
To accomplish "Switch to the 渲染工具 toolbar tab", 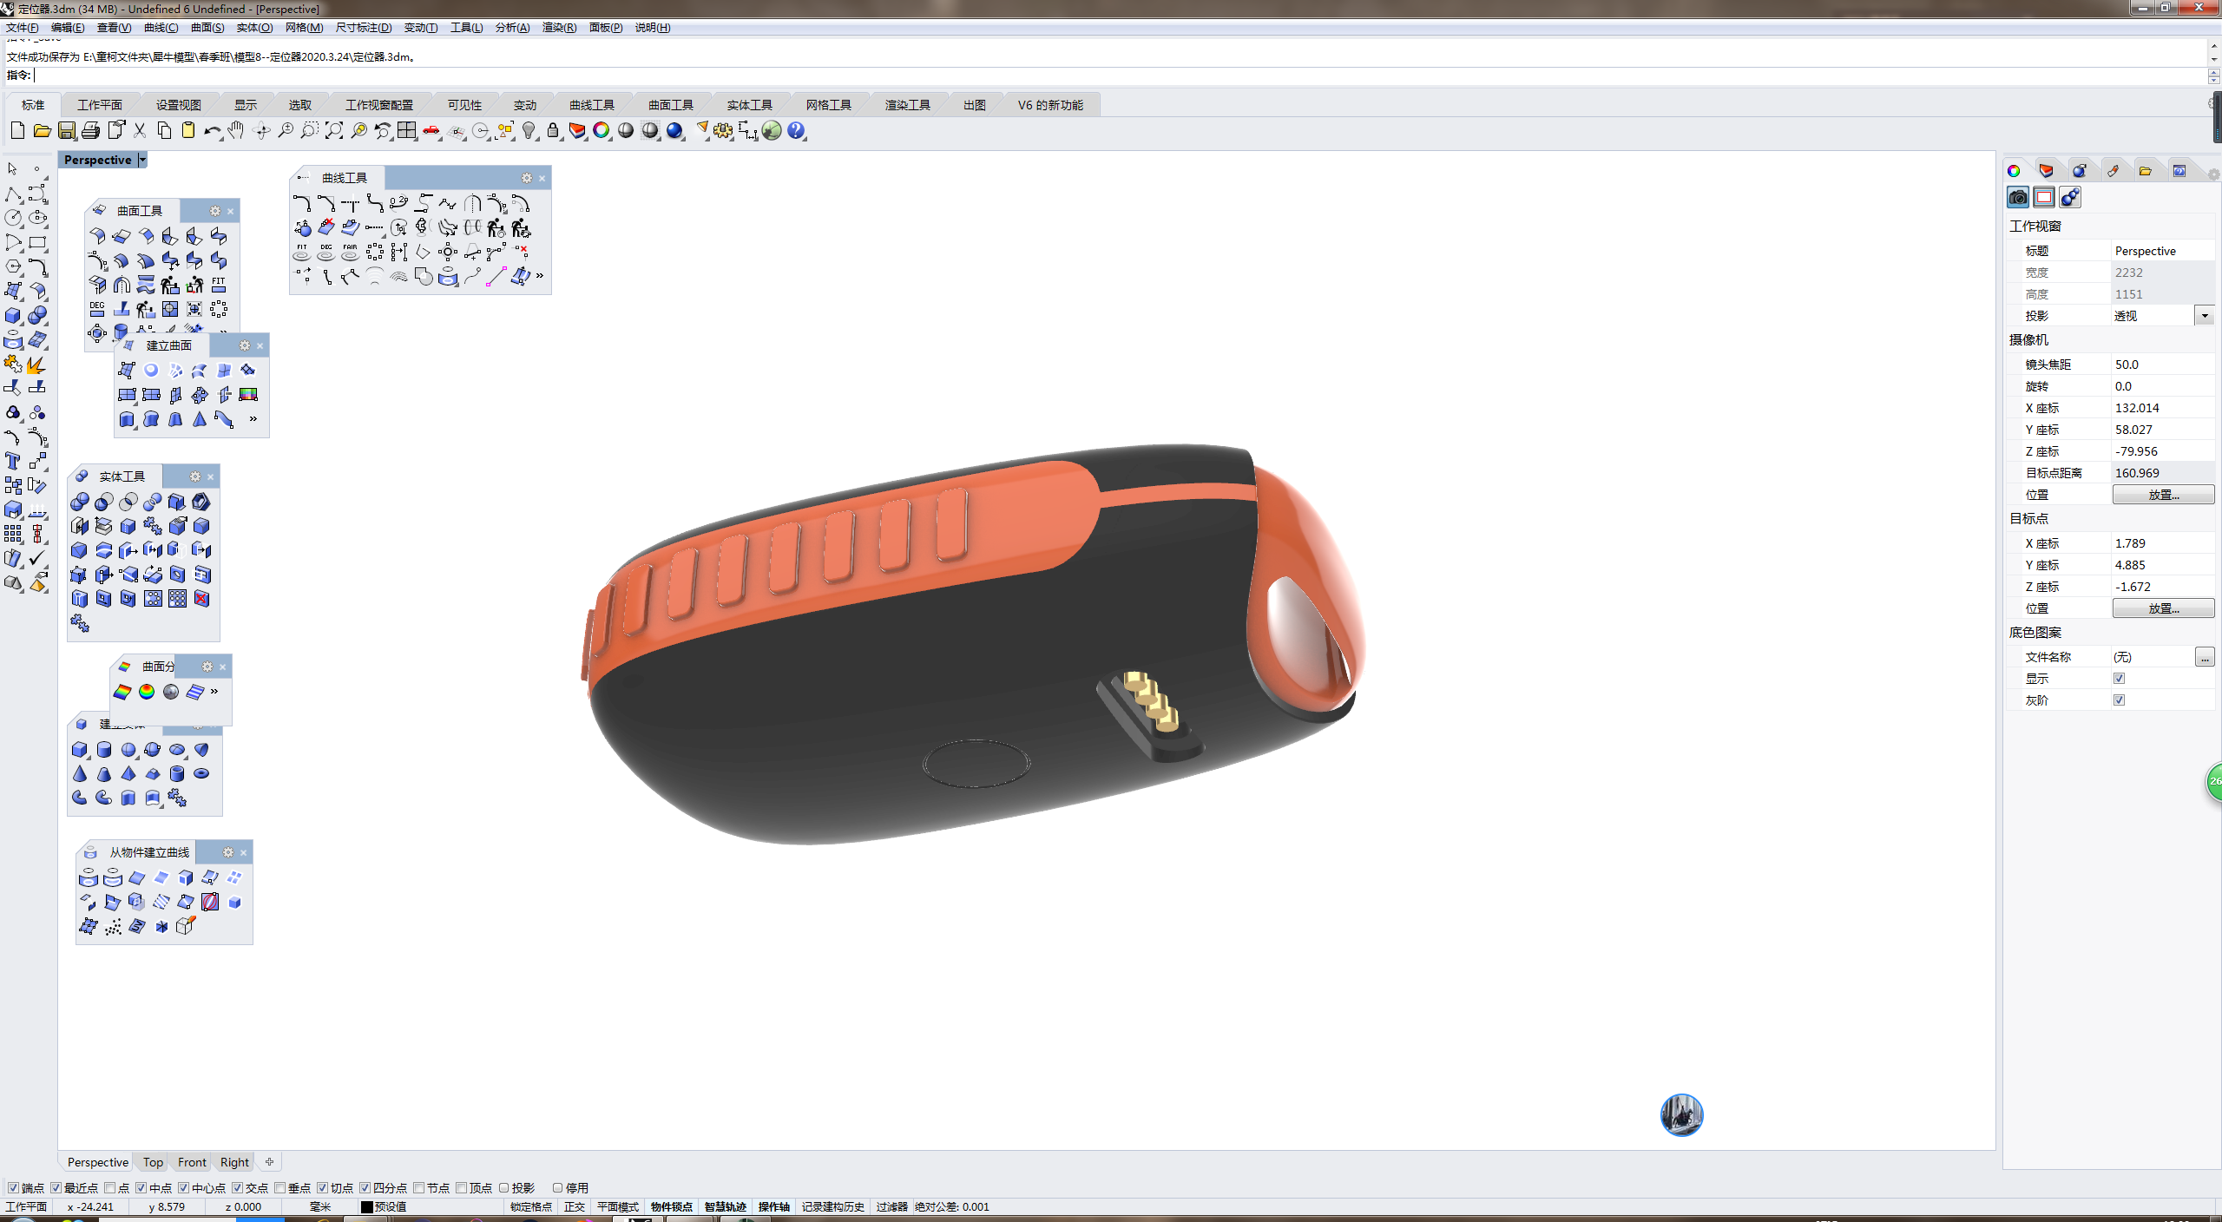I will pyautogui.click(x=907, y=105).
